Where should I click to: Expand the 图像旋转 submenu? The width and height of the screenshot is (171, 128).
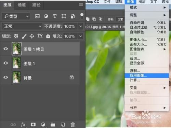[x=147, y=49]
